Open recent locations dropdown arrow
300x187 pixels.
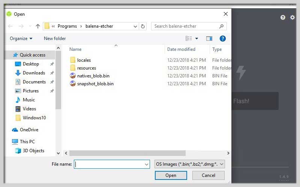click(30, 26)
